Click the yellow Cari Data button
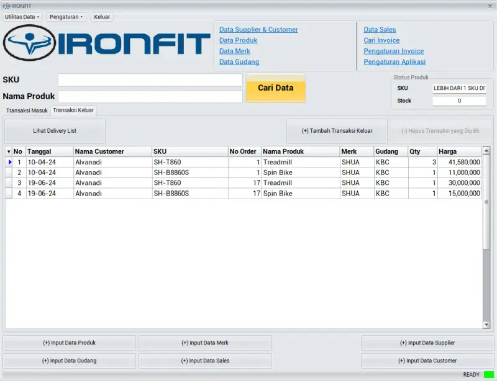Screen dimensions: 497x381 [276, 87]
